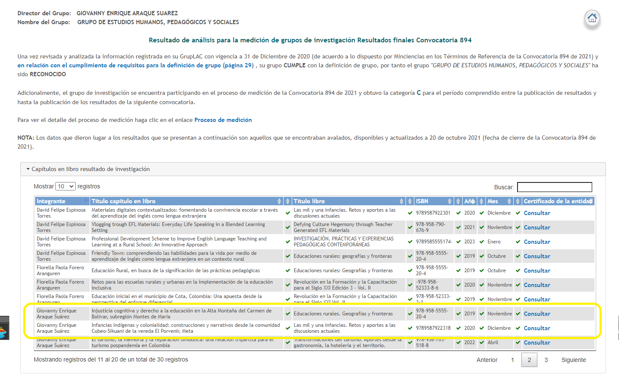Click the home icon at top right

592,18
